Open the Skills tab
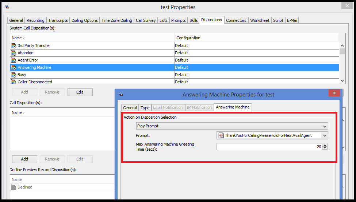The width and height of the screenshot is (356, 202). pyautogui.click(x=194, y=20)
